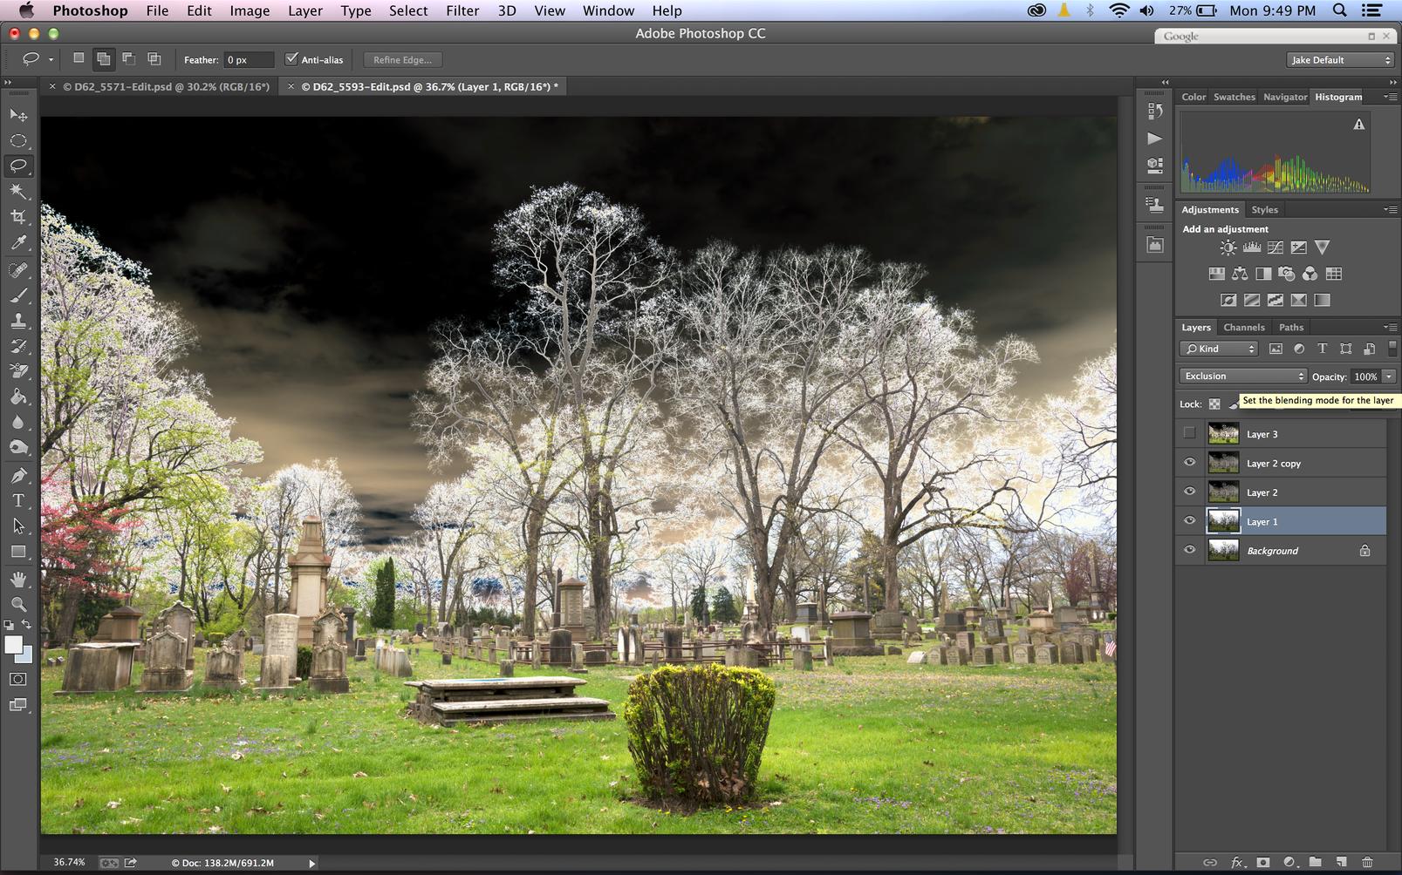Hide the Background layer
Viewport: 1402px width, 875px height.
coord(1189,550)
